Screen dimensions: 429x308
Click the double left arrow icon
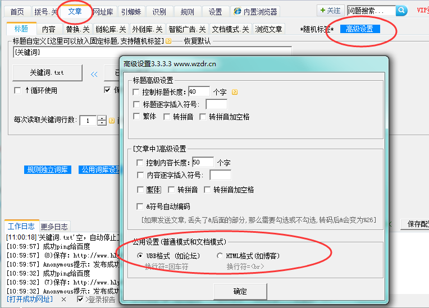(x=94, y=73)
